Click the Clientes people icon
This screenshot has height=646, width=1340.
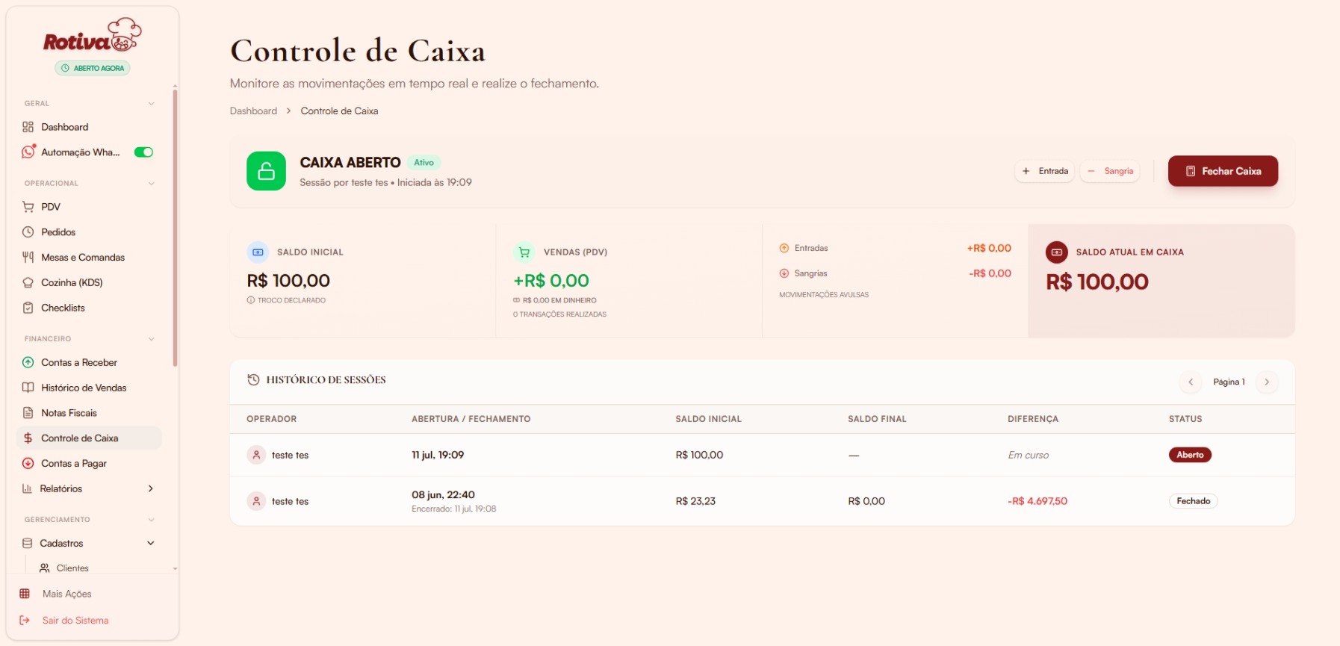coord(45,568)
